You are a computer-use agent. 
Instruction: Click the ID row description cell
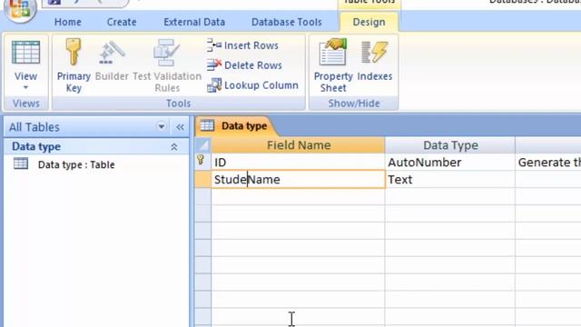click(x=548, y=162)
